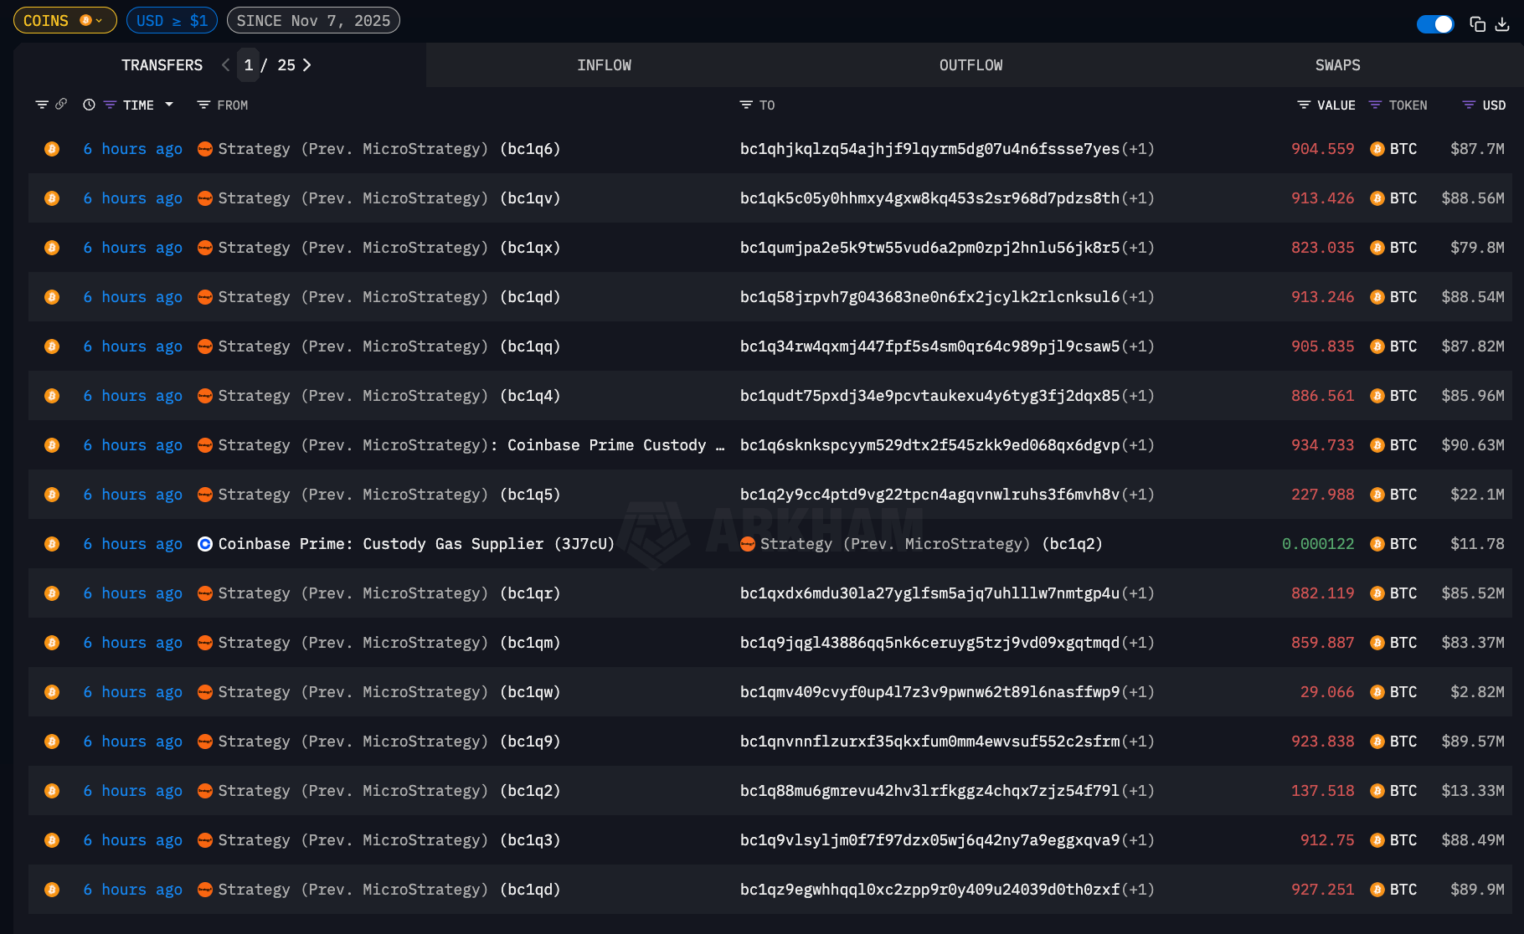Open recipient address bc1qz9egwhhqql0xc2zpp9r0y409u24039d0th0zxf
The height and width of the screenshot is (934, 1524).
tap(929, 890)
